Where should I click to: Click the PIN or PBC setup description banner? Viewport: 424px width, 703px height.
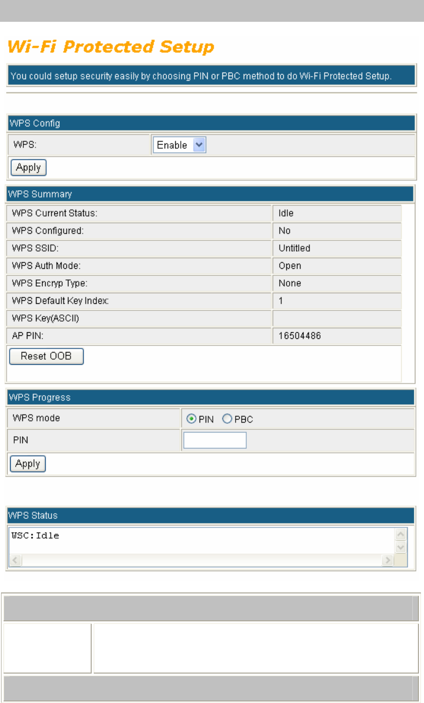click(x=211, y=77)
